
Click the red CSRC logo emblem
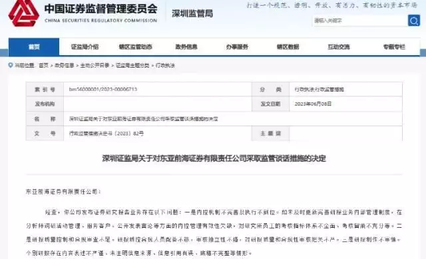point(24,13)
